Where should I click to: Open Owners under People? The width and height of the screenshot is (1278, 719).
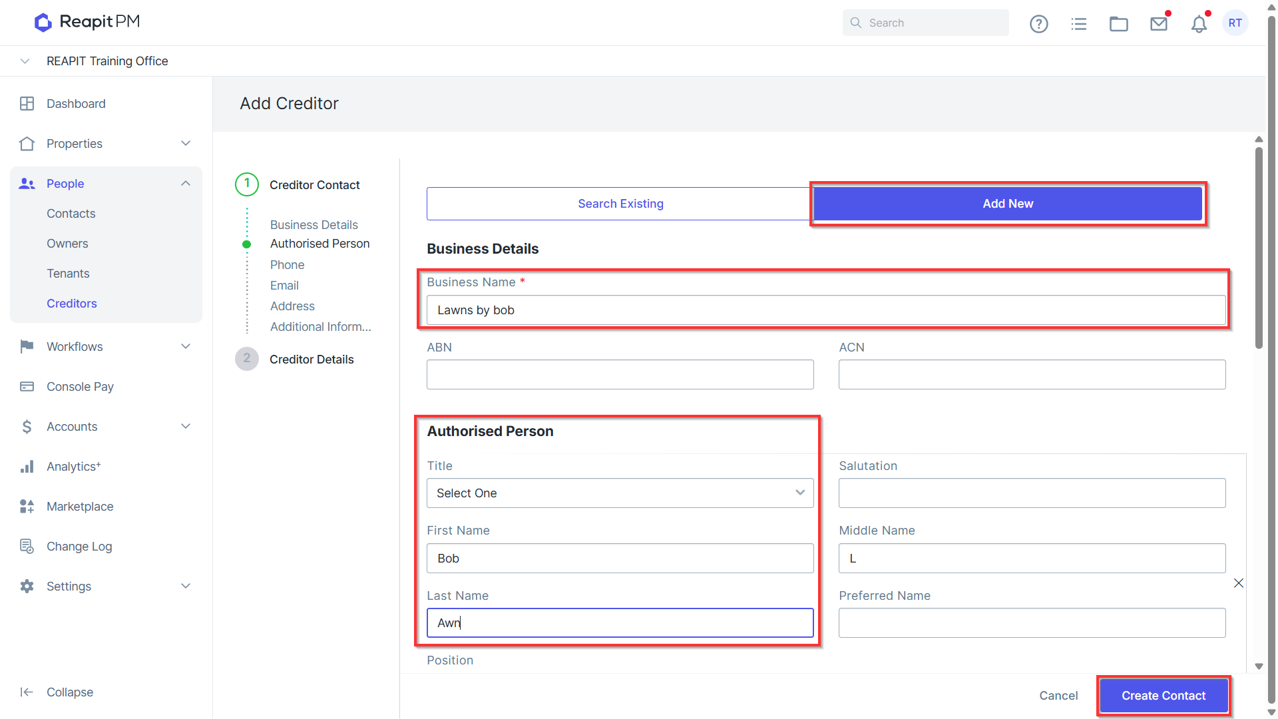coord(67,244)
